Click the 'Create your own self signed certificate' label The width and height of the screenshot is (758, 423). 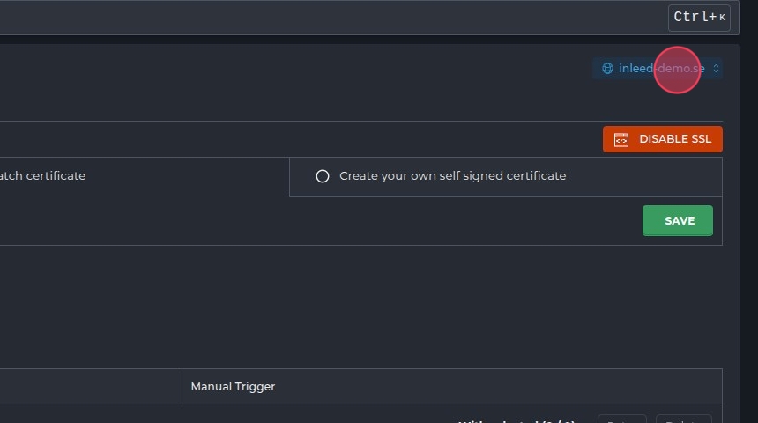point(452,176)
